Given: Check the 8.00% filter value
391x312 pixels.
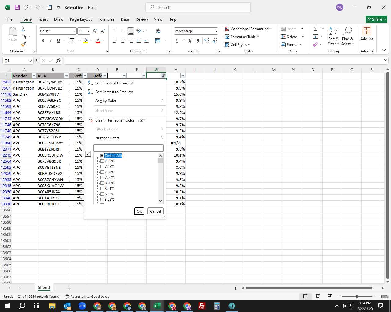Looking at the screenshot, I should (102, 183).
